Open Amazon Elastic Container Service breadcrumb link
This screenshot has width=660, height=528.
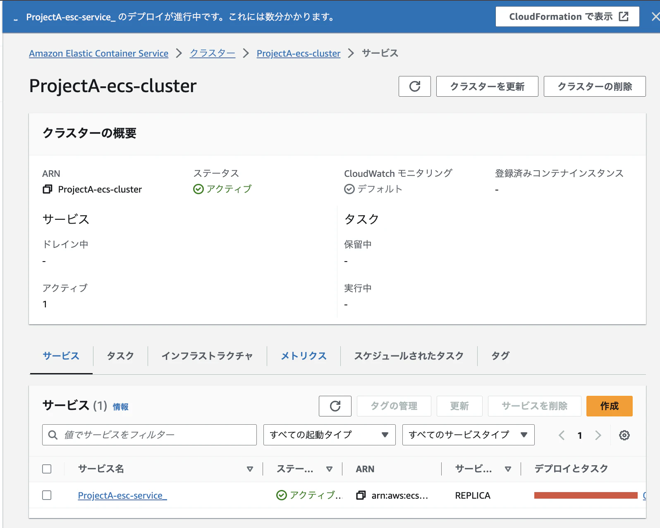click(x=99, y=53)
